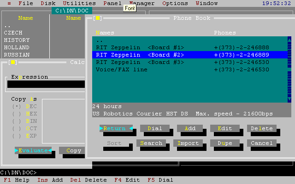Click the Add button in Phone Book
The height and width of the screenshot is (184, 295).
(190, 128)
